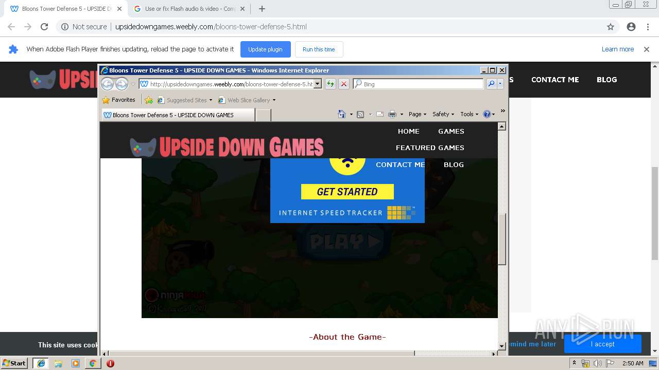
Task: Click the IE Forward button
Action: pos(122,84)
